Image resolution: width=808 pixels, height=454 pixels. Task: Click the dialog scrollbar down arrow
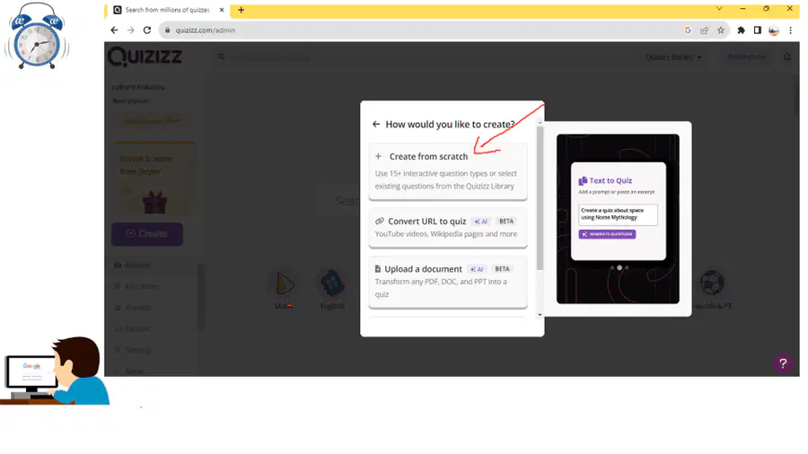tap(540, 315)
